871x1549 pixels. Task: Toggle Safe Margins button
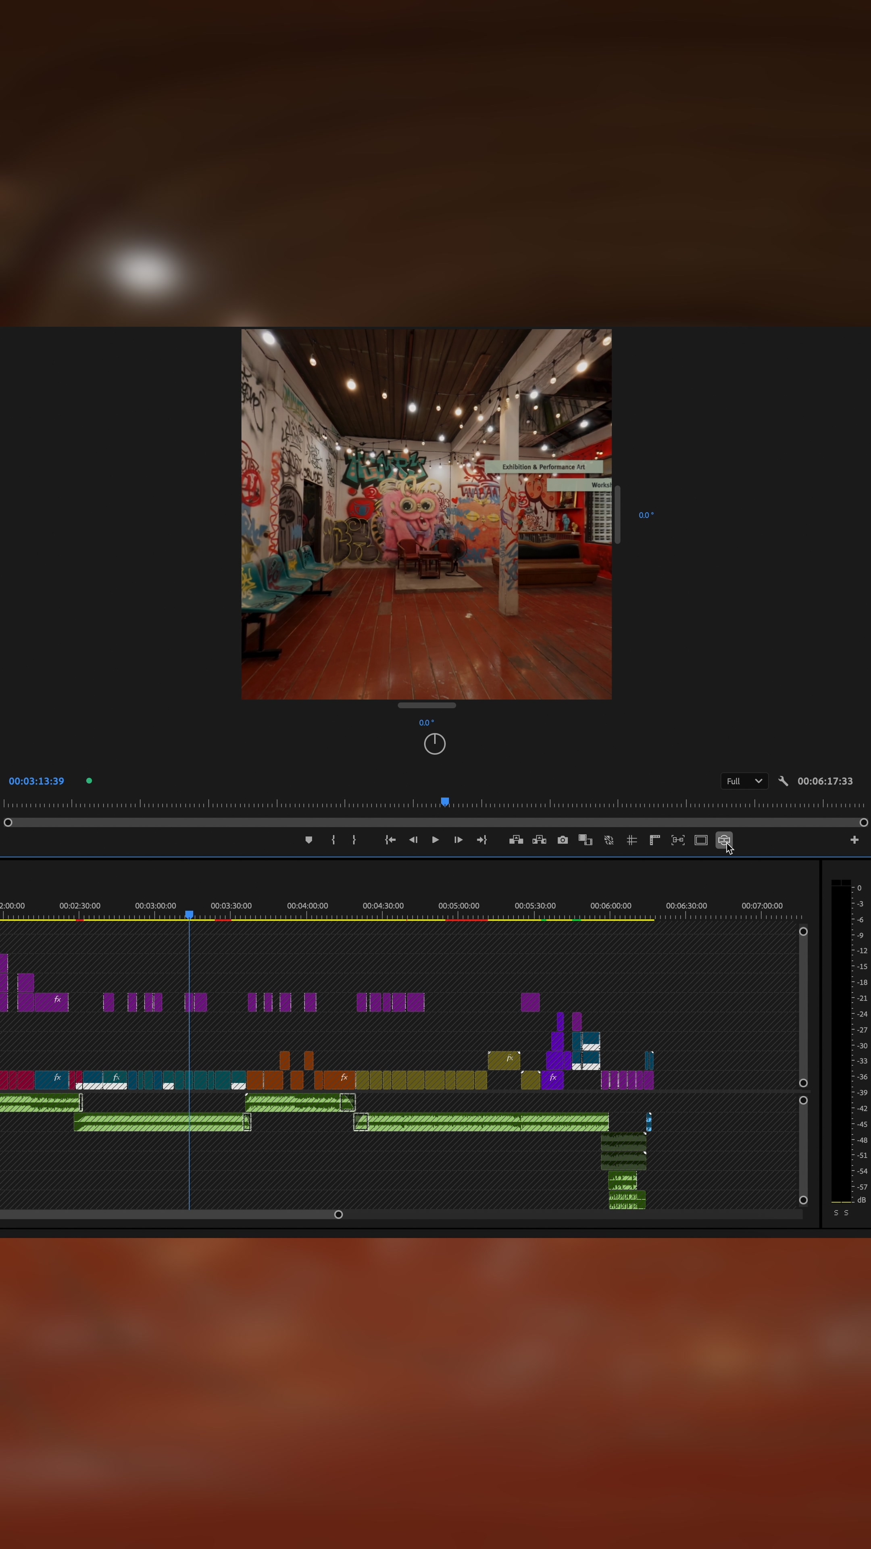coord(701,840)
